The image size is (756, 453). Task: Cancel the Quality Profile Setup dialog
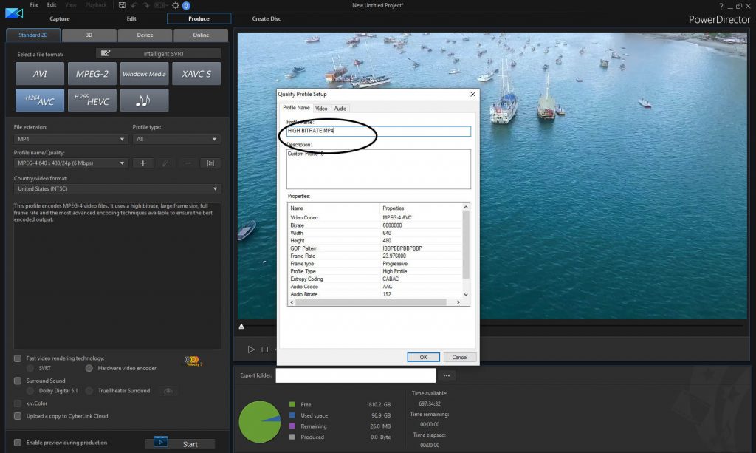tap(459, 357)
